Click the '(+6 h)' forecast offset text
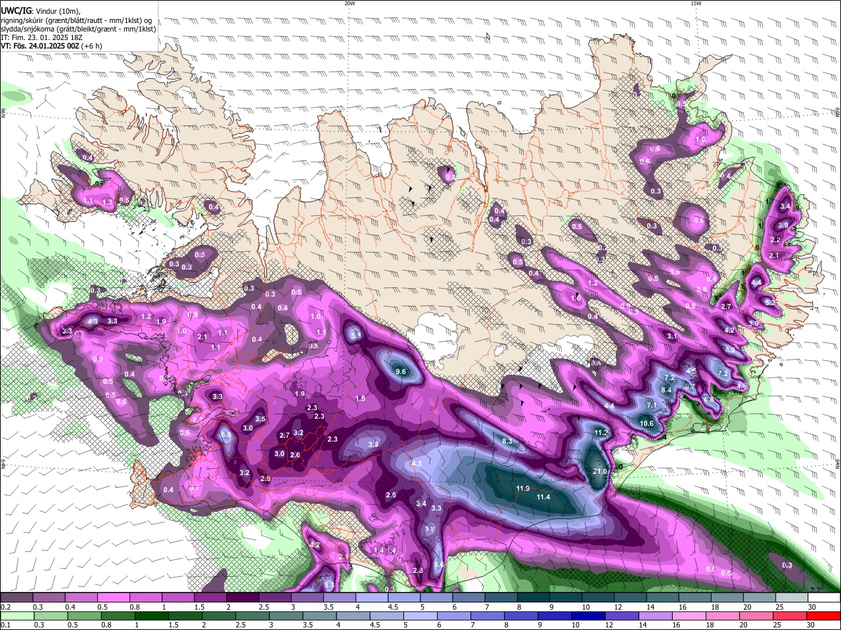 click(92, 46)
